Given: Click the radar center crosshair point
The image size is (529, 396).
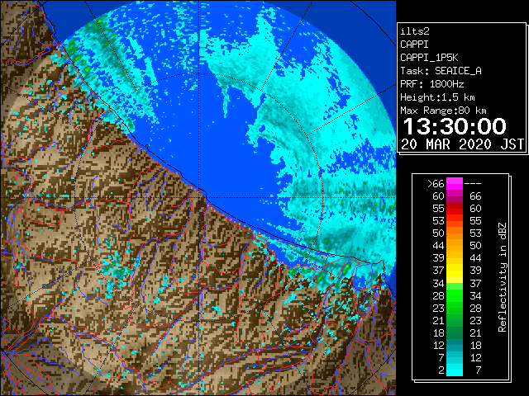Looking at the screenshot, I should pos(199,197).
